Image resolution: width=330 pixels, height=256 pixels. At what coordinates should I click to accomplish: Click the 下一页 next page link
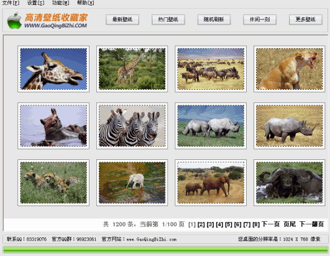(271, 224)
